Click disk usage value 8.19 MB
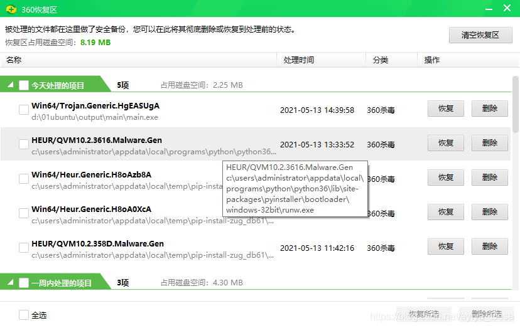This screenshot has width=520, height=328. [95, 43]
